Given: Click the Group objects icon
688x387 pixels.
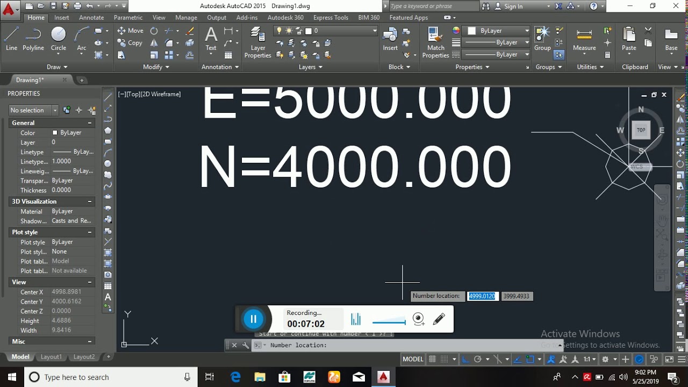Looking at the screenshot, I should 542,39.
